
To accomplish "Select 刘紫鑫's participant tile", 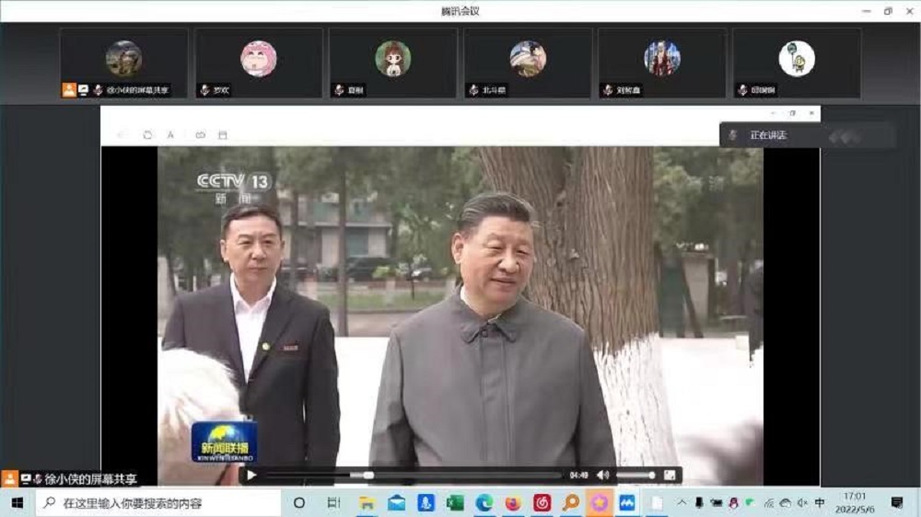I will pyautogui.click(x=661, y=62).
